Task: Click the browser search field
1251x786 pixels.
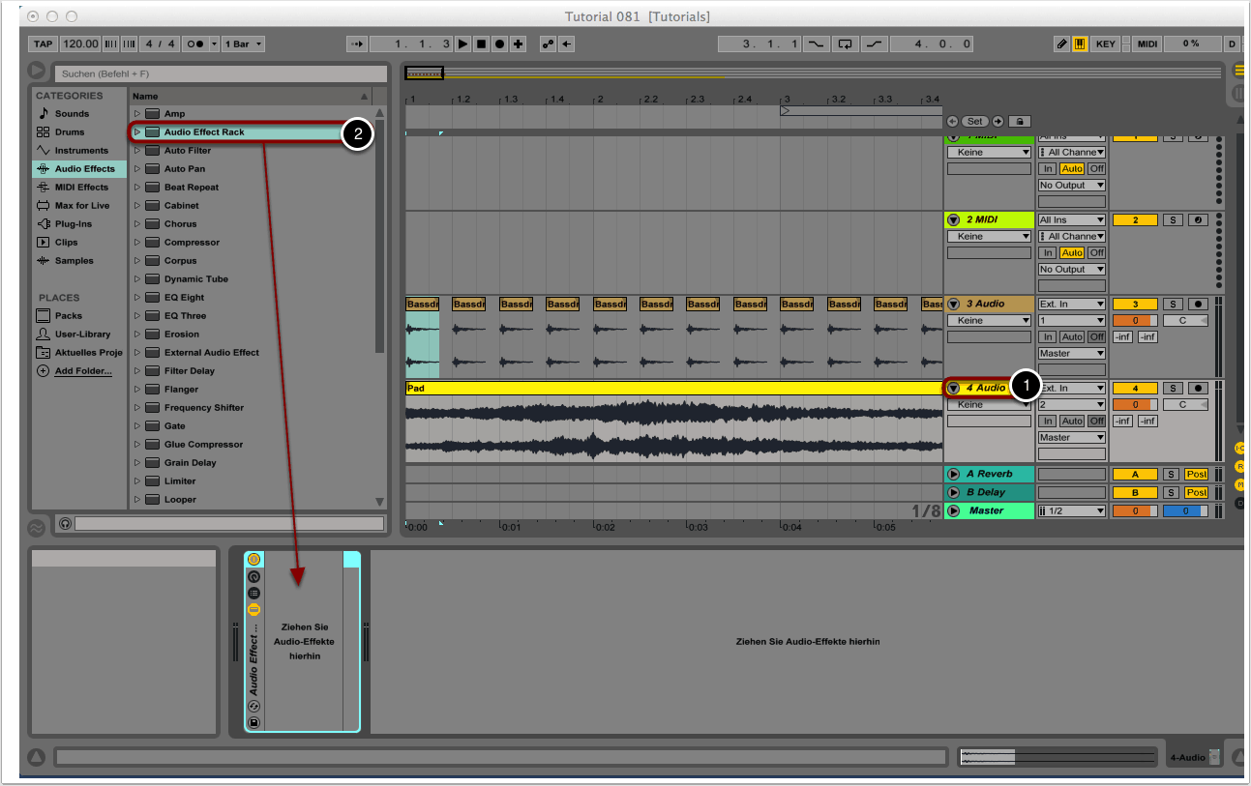Action: point(222,73)
